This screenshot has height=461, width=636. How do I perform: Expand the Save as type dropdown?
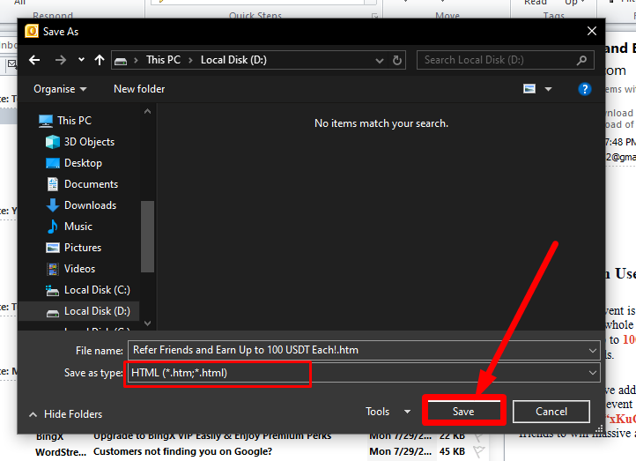click(x=593, y=373)
